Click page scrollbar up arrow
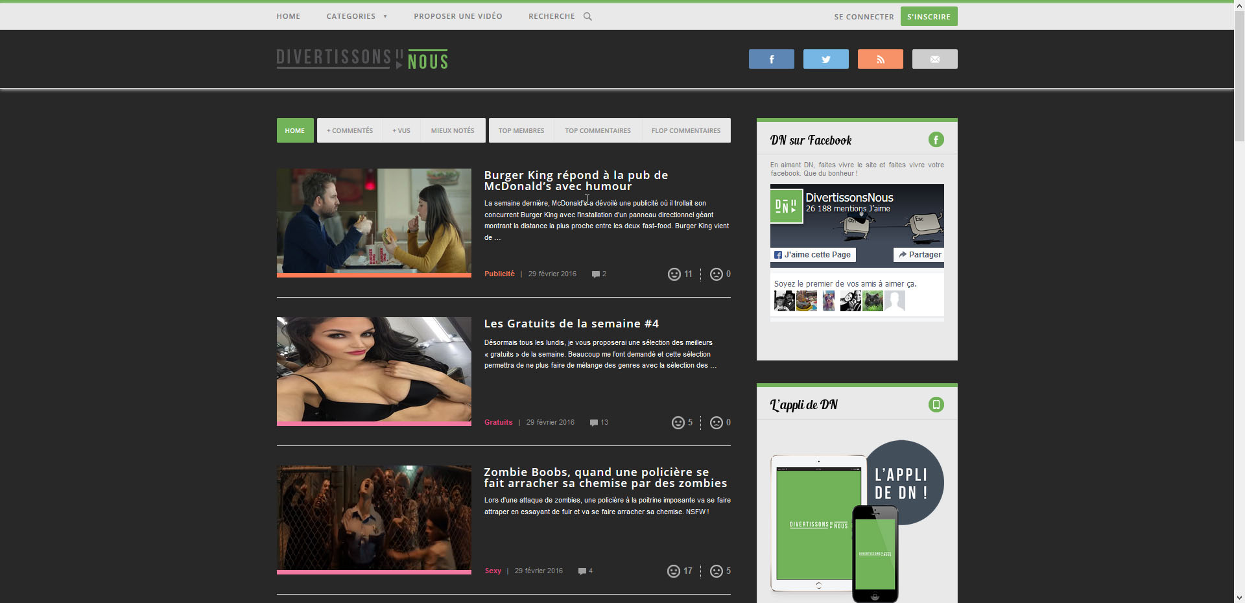This screenshot has width=1245, height=603. 1239,5
